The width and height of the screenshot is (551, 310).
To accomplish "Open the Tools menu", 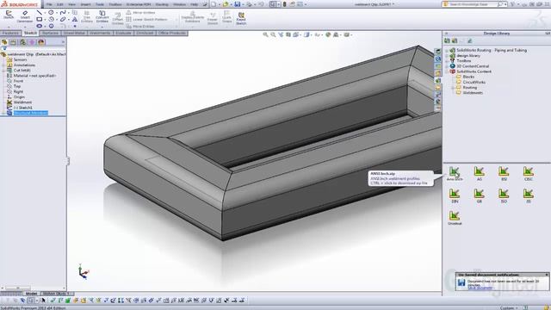I will coord(100,4).
